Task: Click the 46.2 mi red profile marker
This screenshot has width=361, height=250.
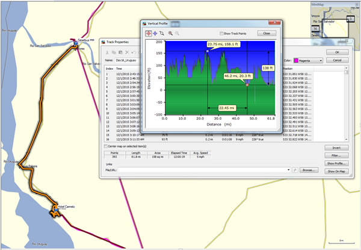Action: click(247, 85)
